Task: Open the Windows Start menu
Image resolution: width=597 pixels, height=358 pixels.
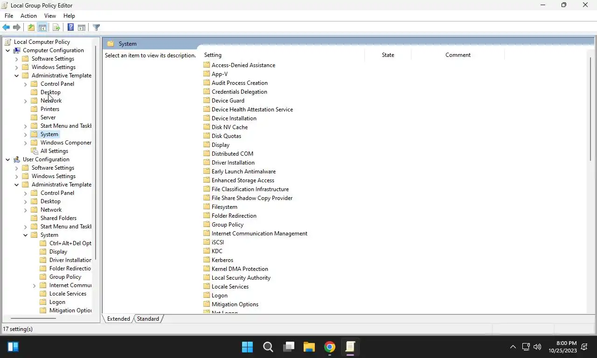Action: coord(247,347)
